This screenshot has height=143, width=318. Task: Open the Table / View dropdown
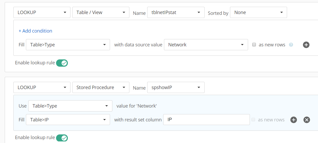101,12
